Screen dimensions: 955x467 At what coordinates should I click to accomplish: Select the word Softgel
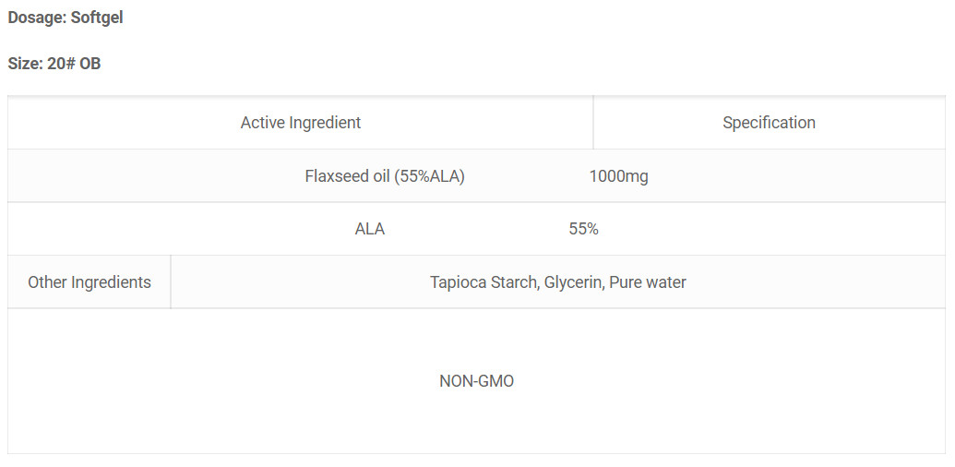tap(97, 18)
